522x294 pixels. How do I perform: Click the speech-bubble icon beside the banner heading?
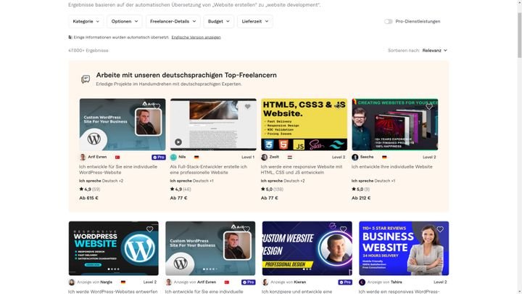point(86,79)
